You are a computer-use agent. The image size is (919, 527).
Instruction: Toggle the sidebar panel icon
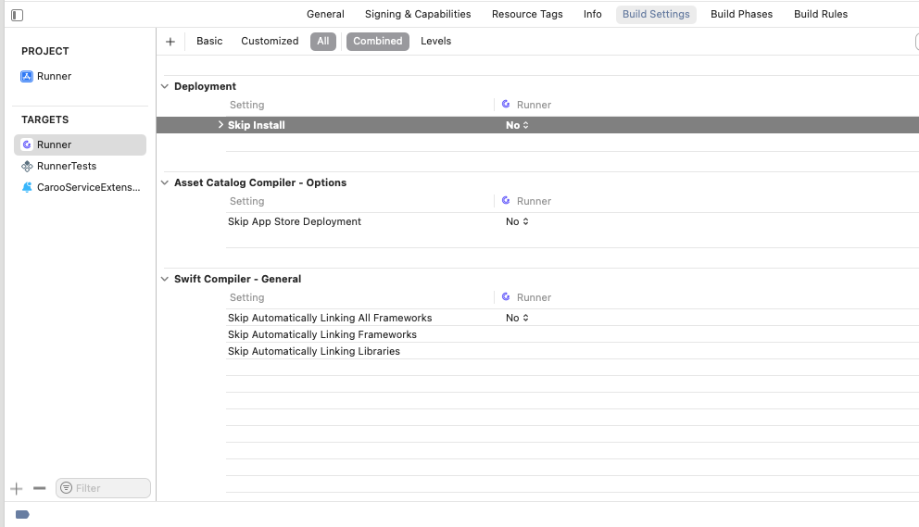point(17,15)
